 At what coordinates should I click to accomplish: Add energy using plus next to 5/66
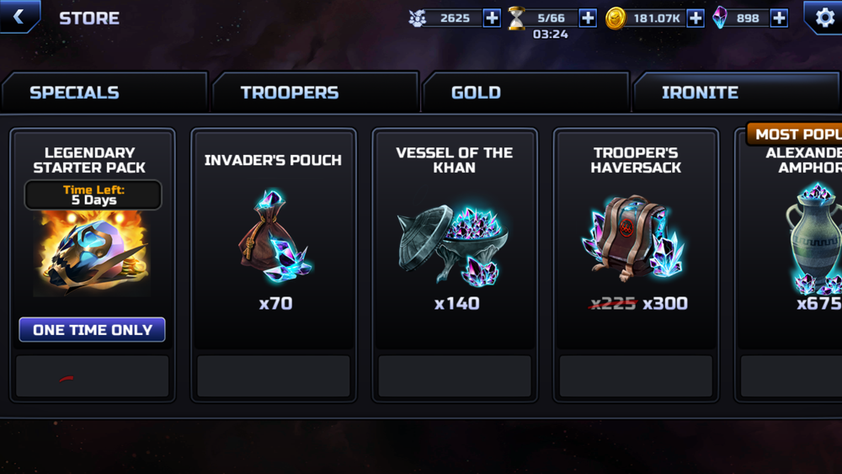[588, 19]
